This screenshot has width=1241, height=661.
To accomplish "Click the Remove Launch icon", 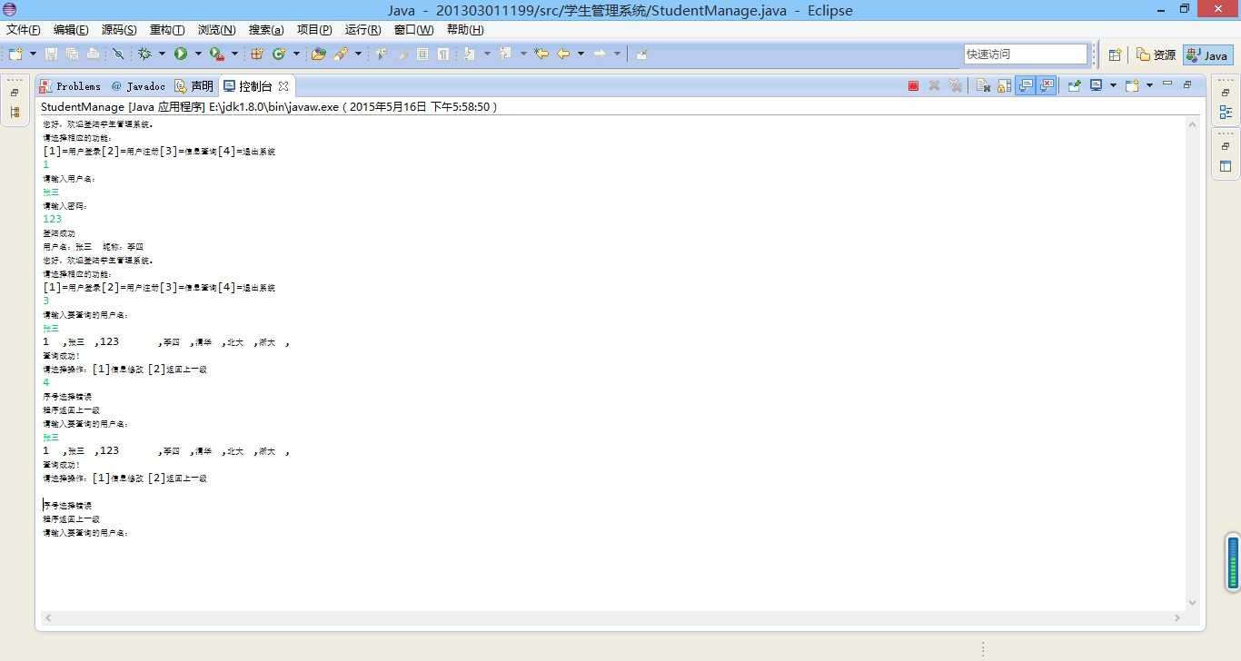I will (934, 85).
